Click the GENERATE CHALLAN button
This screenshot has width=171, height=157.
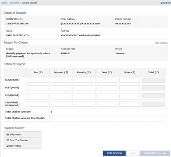point(155,153)
